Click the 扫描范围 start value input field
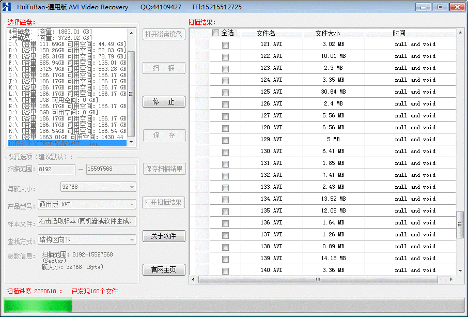This screenshot has width=468, height=317. (56, 169)
